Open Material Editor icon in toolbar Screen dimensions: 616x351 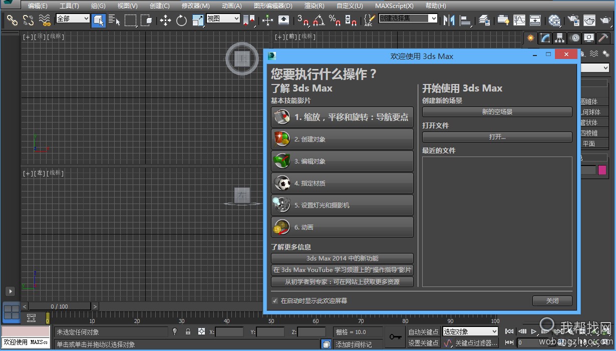pos(554,20)
